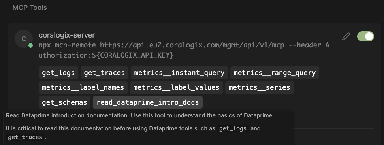Choose the metrics__label_values tool chip

click(176, 87)
